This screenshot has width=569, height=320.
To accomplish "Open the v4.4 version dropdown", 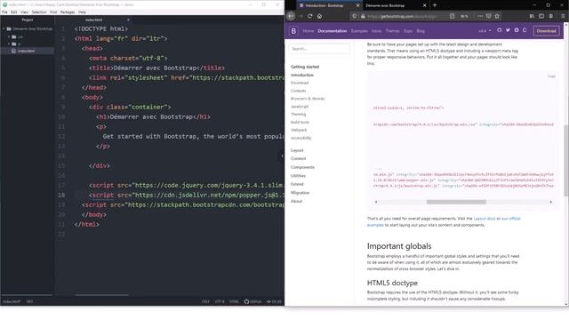I will (x=485, y=31).
